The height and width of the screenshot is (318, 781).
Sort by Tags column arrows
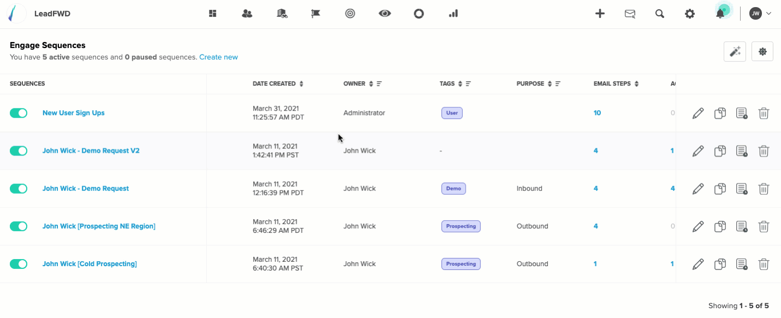pyautogui.click(x=460, y=84)
